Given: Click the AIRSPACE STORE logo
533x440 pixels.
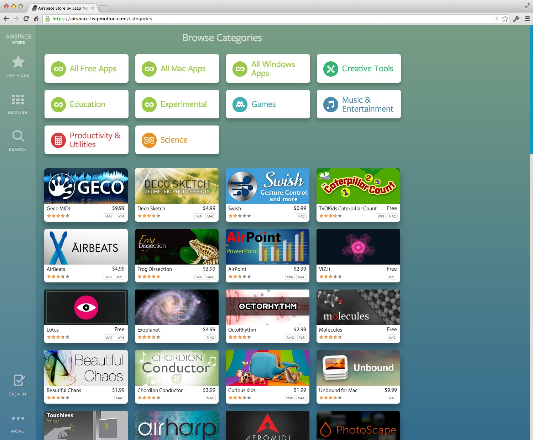Looking at the screenshot, I should click(19, 39).
